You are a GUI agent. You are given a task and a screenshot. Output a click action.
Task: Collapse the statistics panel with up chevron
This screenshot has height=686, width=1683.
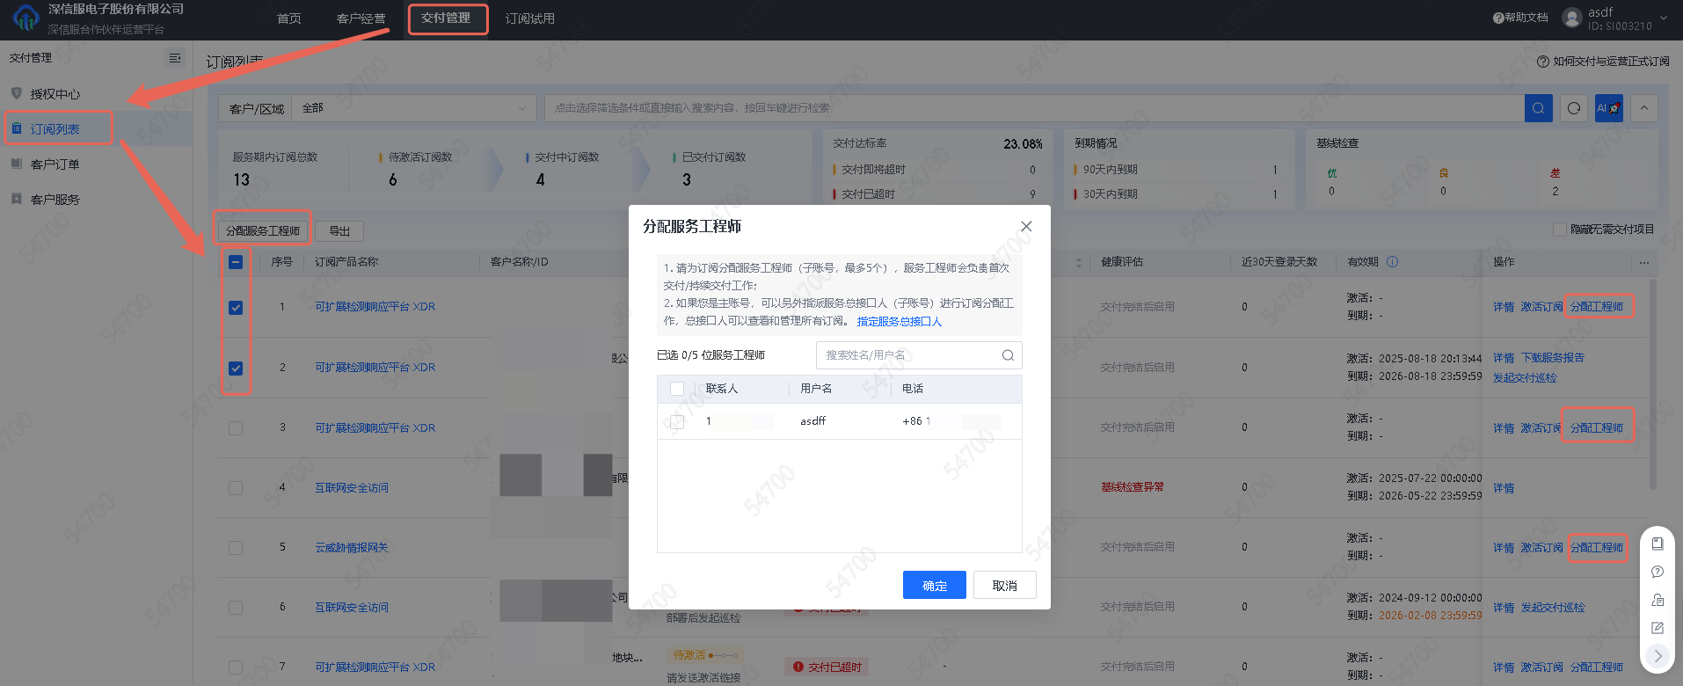(1643, 108)
